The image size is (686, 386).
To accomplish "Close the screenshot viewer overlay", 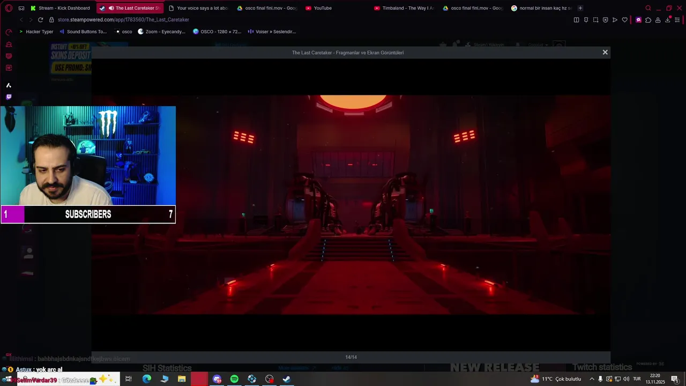I will (605, 52).
